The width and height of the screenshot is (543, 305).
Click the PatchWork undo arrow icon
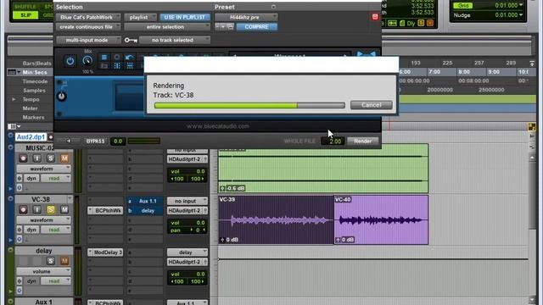coord(130,58)
